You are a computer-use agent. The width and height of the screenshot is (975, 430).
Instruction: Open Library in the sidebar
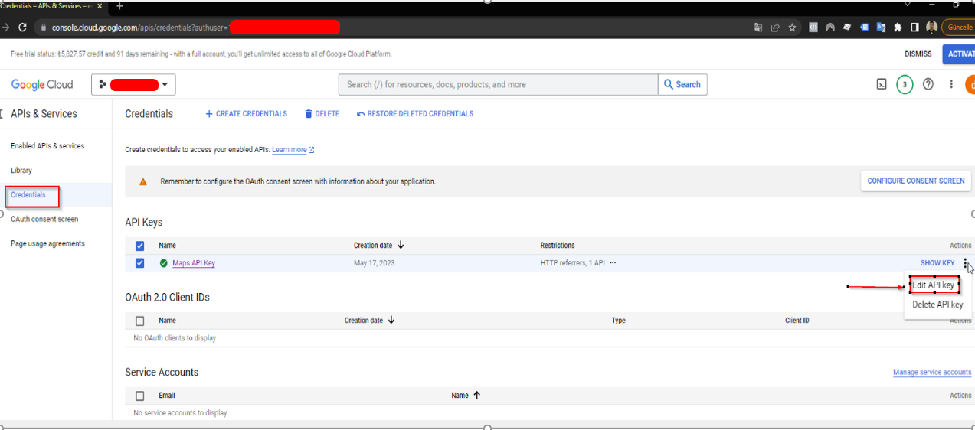coord(21,170)
